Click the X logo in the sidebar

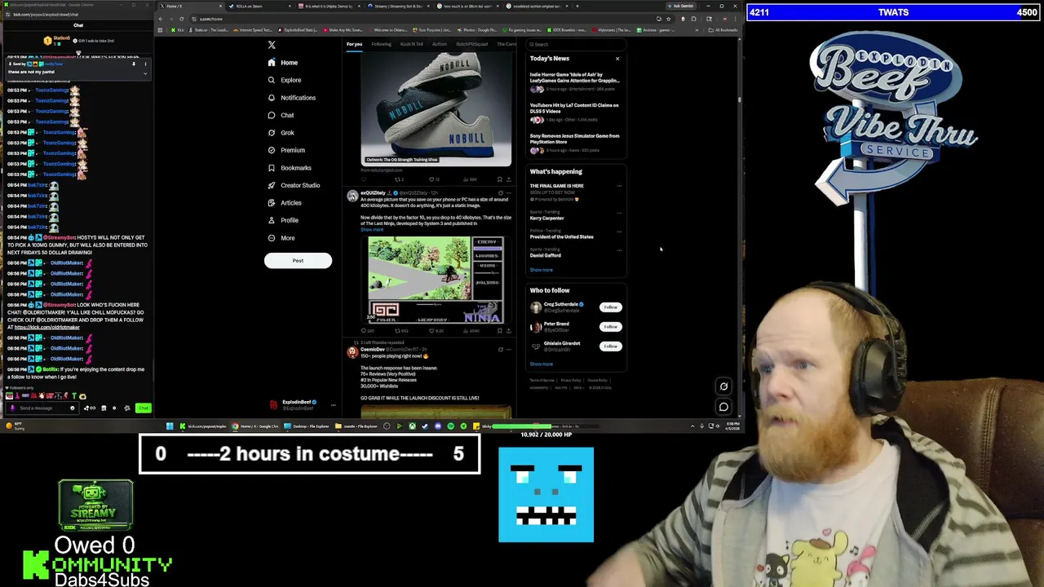[x=272, y=45]
